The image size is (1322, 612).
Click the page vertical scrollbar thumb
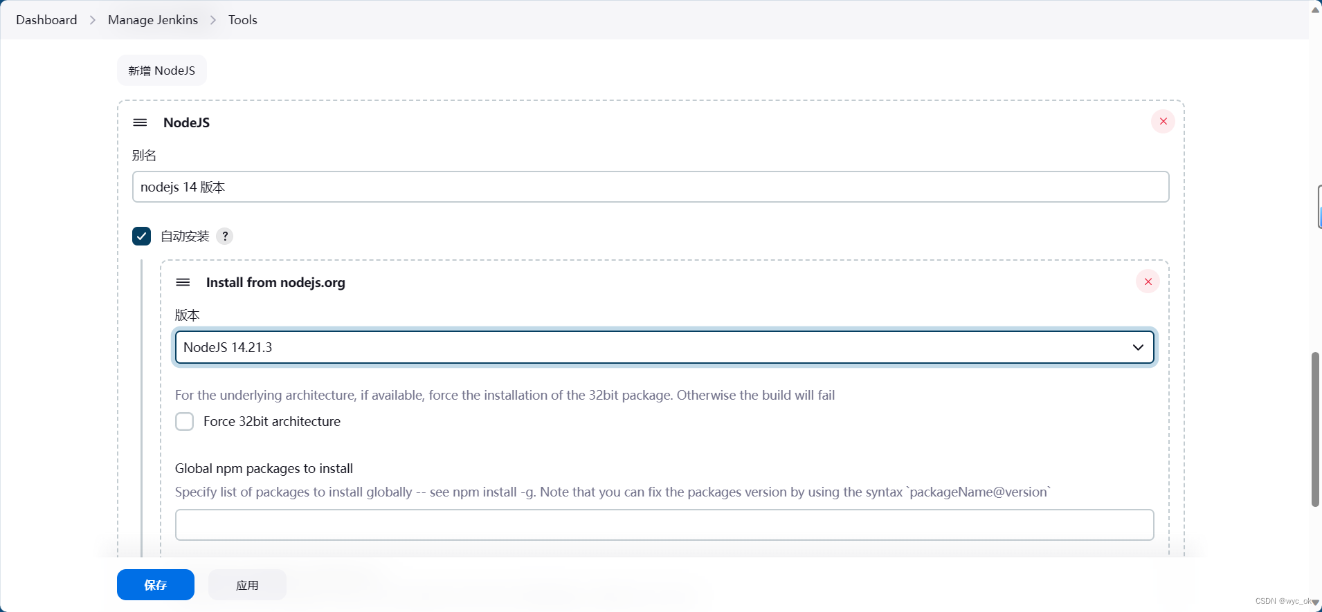tap(1315, 429)
